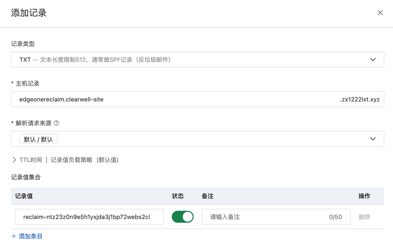Click the 记录类型 field label

click(x=23, y=44)
